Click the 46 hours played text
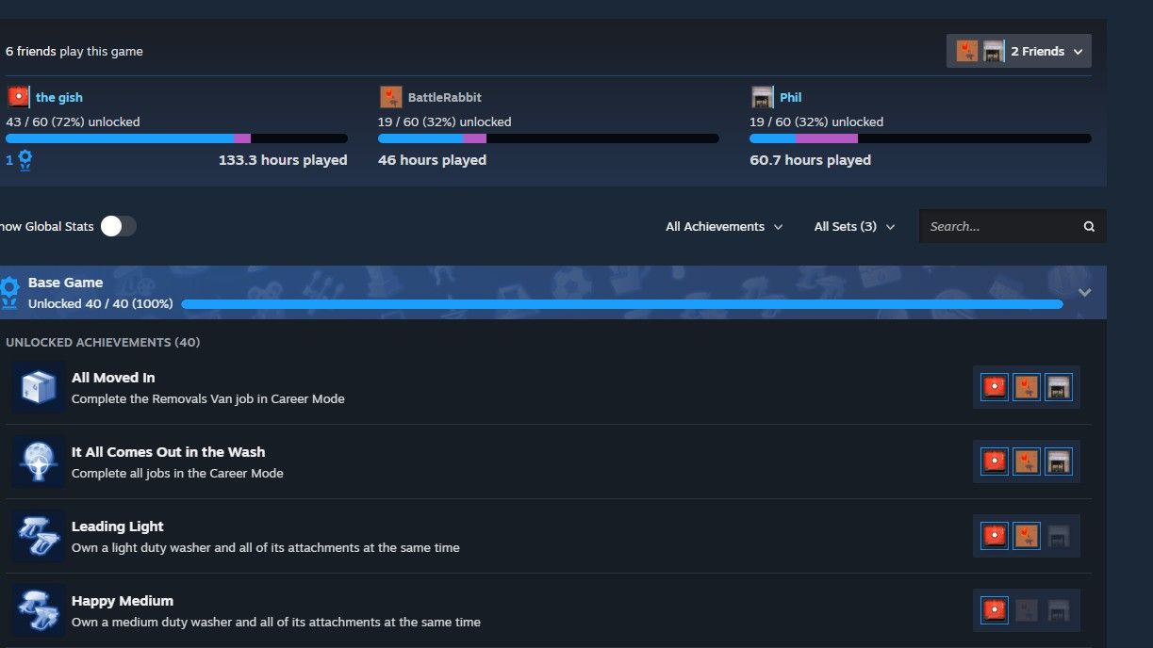This screenshot has height=648, width=1153. 432,160
